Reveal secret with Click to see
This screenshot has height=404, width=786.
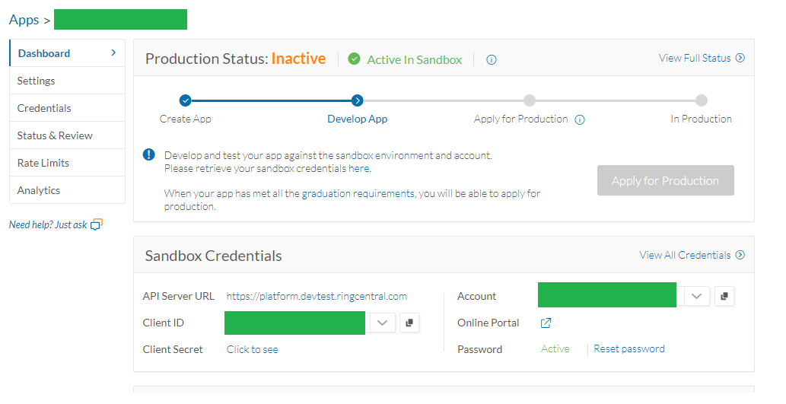pyautogui.click(x=253, y=350)
